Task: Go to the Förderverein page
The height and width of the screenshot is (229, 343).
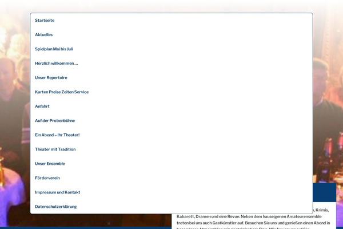Action: [47, 178]
